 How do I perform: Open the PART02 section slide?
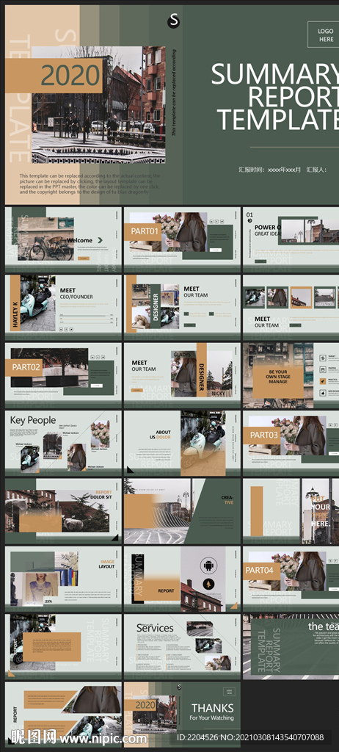(x=63, y=375)
